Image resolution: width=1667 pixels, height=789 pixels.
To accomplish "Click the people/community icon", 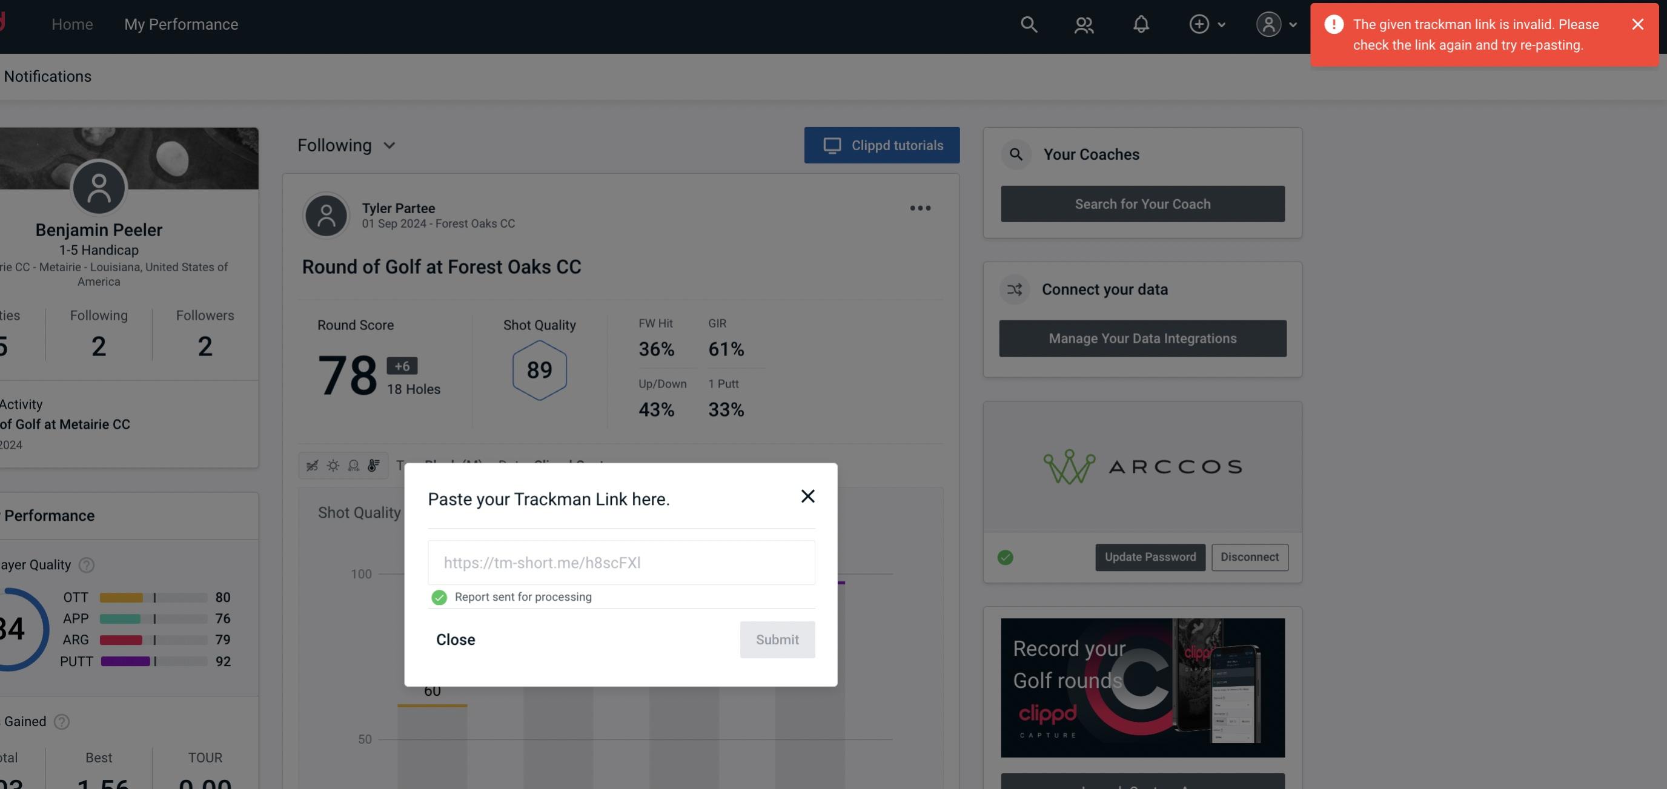I will [1083, 24].
